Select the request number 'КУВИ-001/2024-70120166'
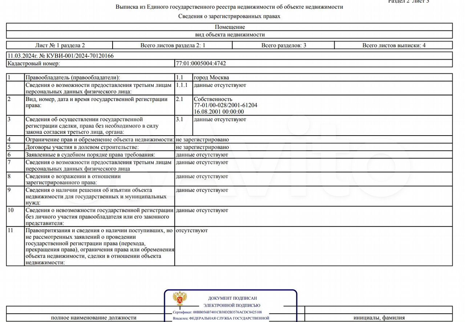The height and width of the screenshot is (322, 465). (x=79, y=56)
